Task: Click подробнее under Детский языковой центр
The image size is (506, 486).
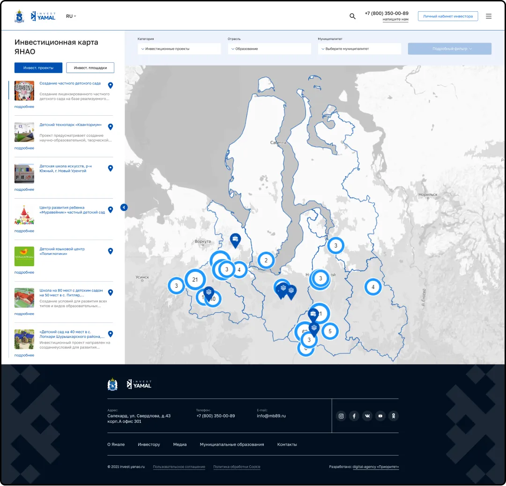Action: (x=24, y=272)
